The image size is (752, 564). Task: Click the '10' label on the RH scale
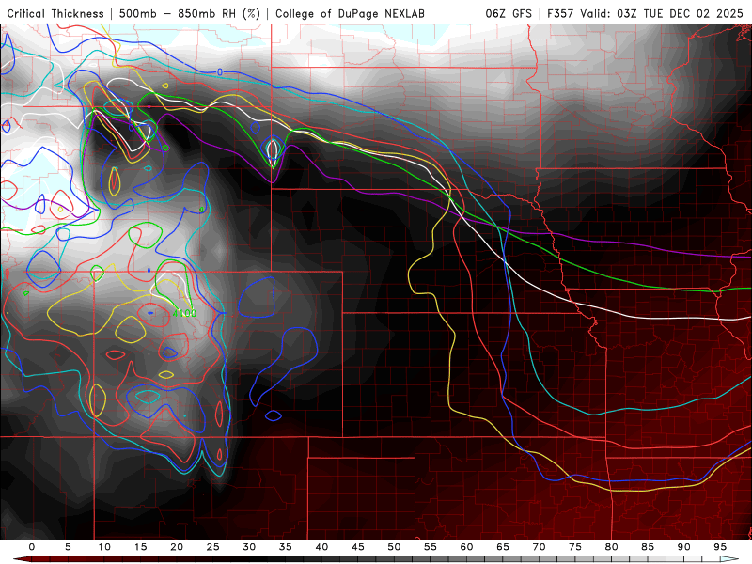pos(104,547)
